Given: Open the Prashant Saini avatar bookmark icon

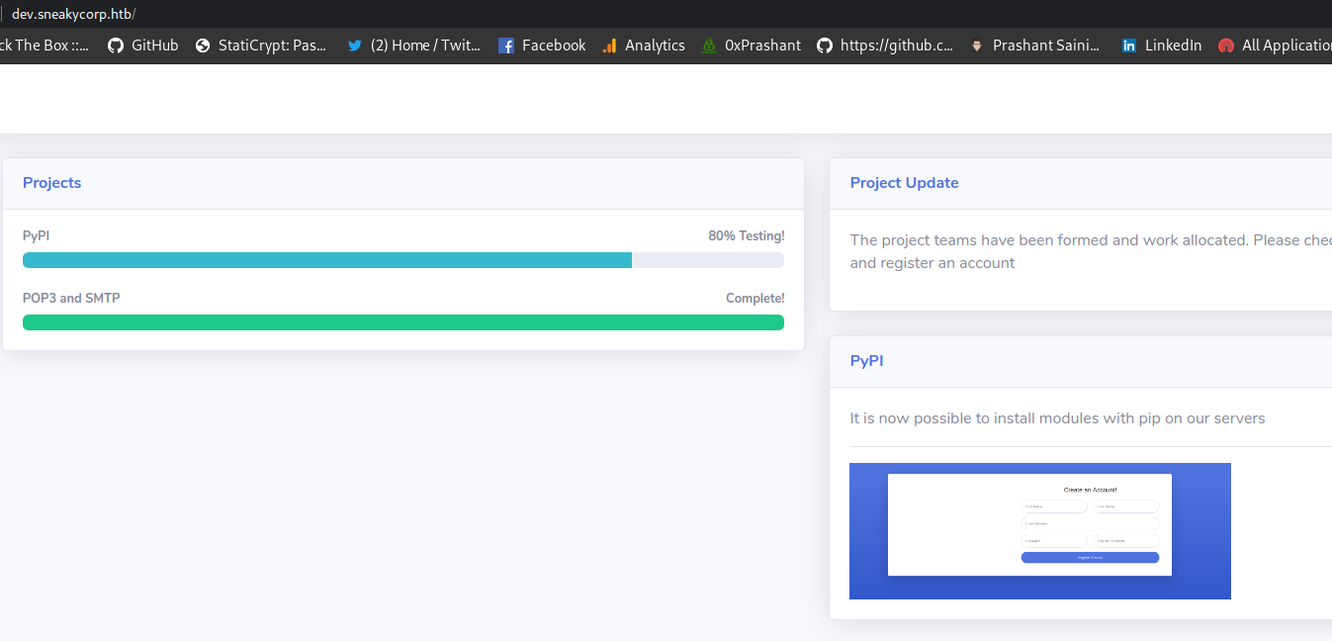Looking at the screenshot, I should tap(977, 46).
